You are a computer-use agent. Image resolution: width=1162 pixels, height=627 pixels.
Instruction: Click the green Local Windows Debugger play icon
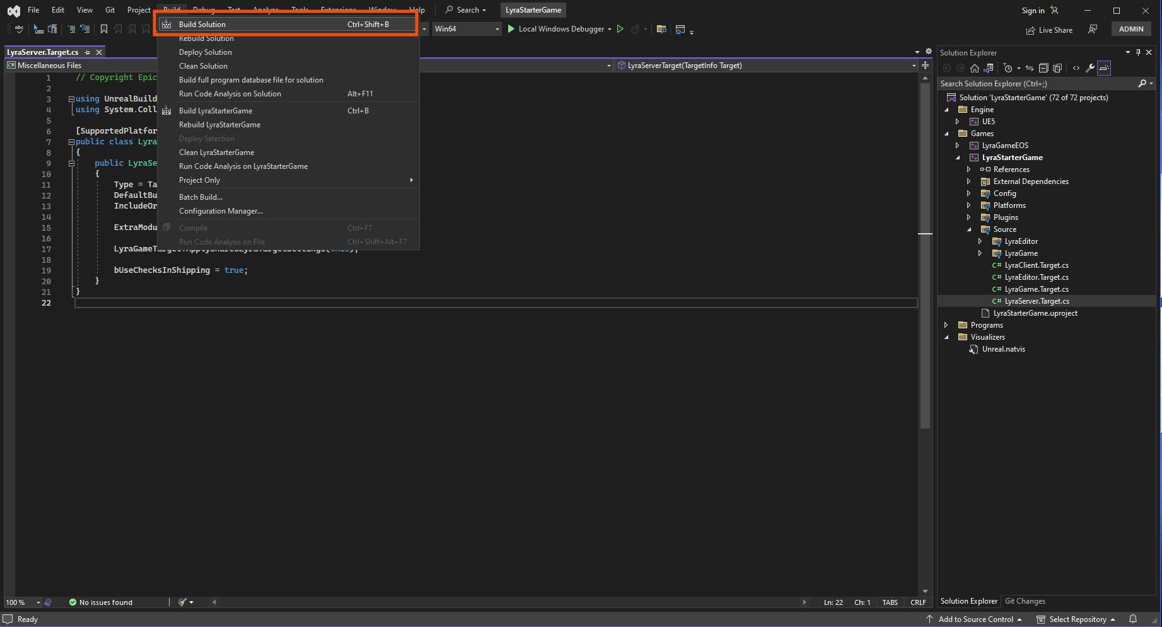511,29
